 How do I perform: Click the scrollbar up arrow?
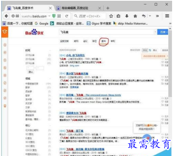coord(170,29)
